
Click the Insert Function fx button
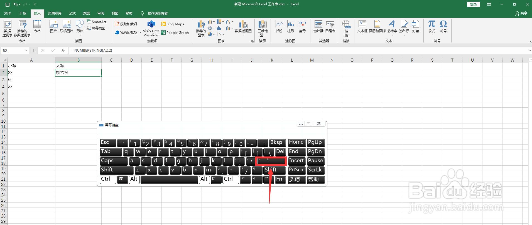63,50
